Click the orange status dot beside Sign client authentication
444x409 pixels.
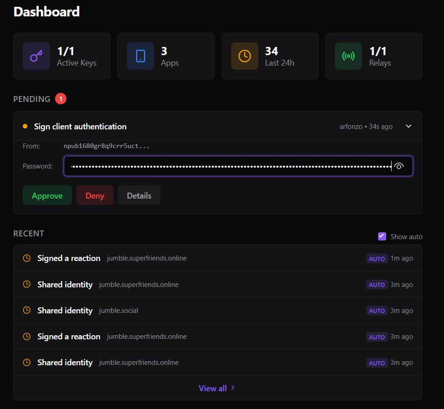(25, 126)
